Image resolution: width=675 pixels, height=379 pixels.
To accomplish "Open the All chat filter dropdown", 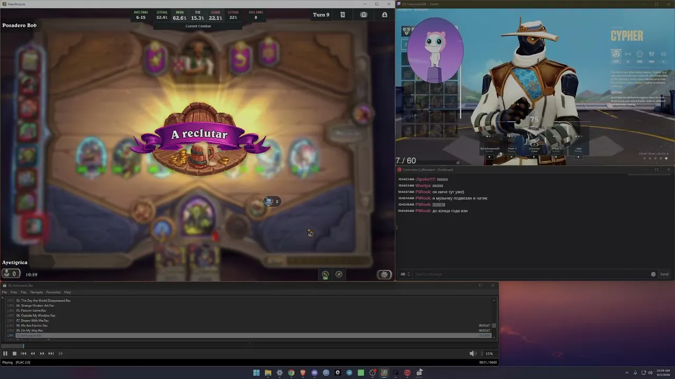I will click(405, 274).
